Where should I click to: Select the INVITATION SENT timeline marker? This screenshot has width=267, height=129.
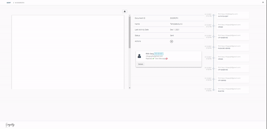point(214,15)
